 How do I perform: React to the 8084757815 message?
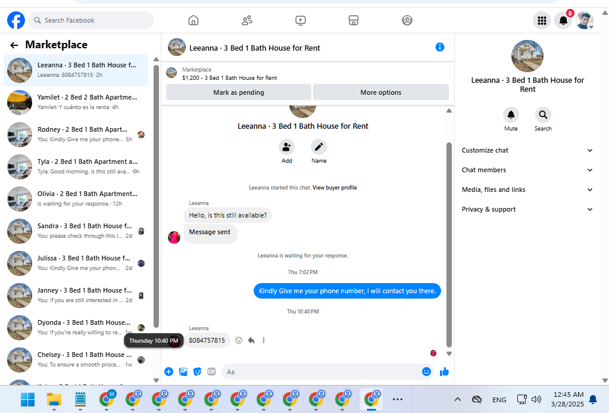(x=239, y=340)
